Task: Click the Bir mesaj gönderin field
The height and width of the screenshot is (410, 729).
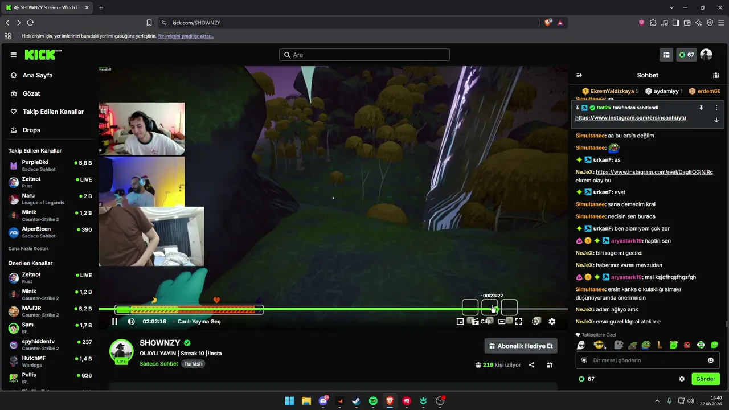Action: 647,360
